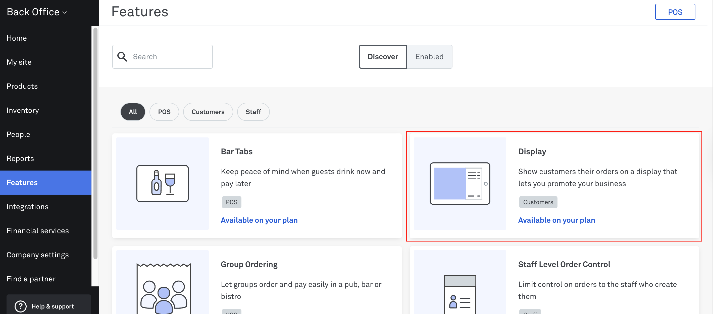Click the sidebar vertical scrollbar
This screenshot has height=314, width=713.
click(x=95, y=143)
